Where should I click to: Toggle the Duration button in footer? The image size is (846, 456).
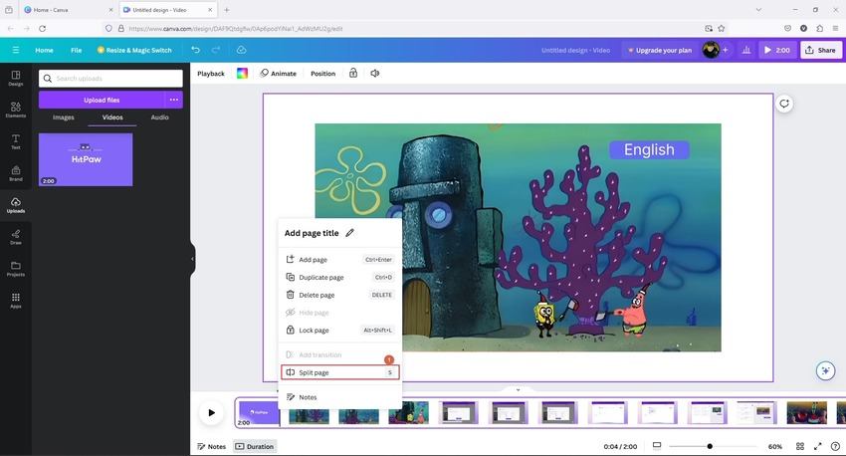(255, 446)
